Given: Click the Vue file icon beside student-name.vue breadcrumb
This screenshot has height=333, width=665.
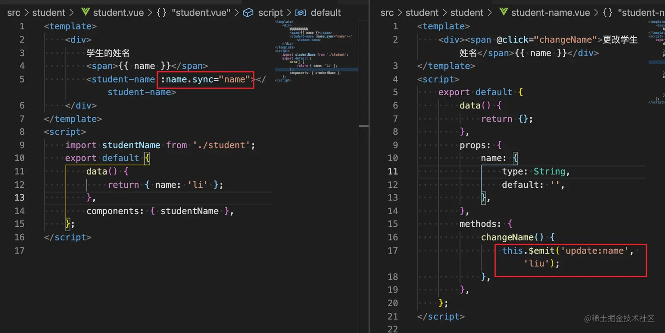Looking at the screenshot, I should coord(504,12).
